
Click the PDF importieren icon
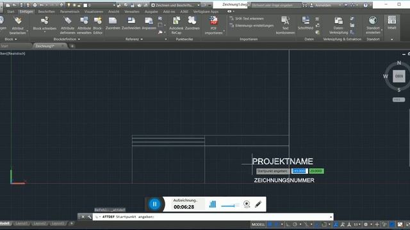pos(213,20)
